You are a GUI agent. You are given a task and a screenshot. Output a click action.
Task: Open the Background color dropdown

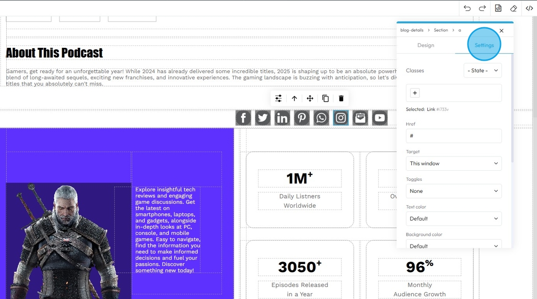454,244
